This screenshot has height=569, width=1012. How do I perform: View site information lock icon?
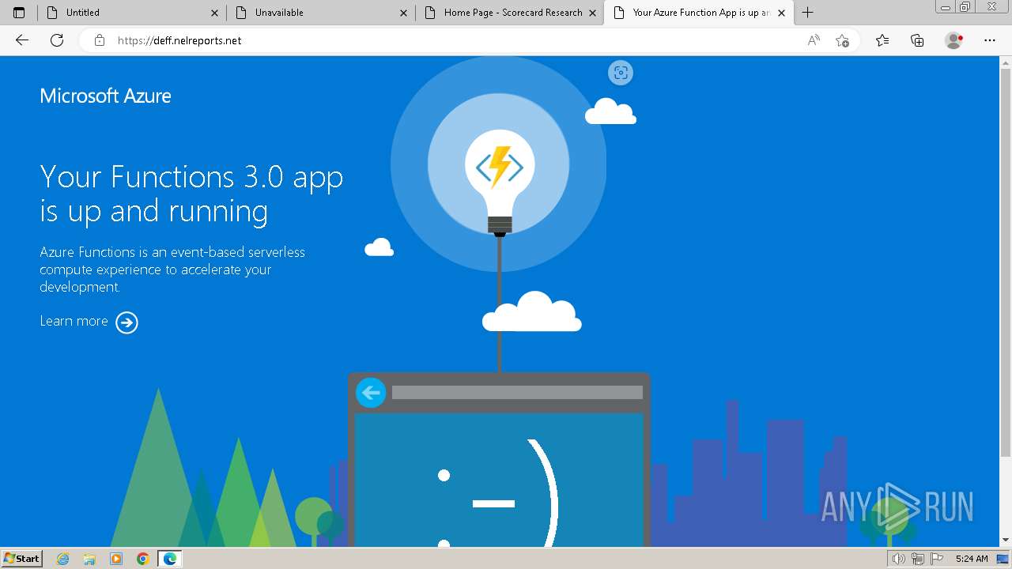100,40
